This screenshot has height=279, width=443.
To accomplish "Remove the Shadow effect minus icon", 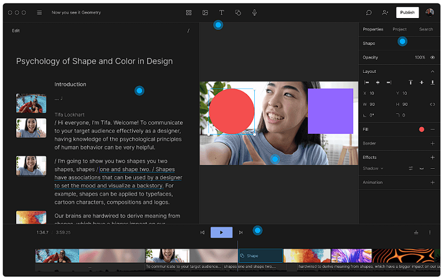I will 432,168.
